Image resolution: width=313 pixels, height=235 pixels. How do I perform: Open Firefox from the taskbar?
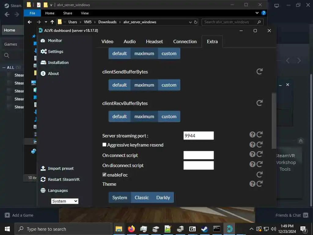[x=131, y=229]
